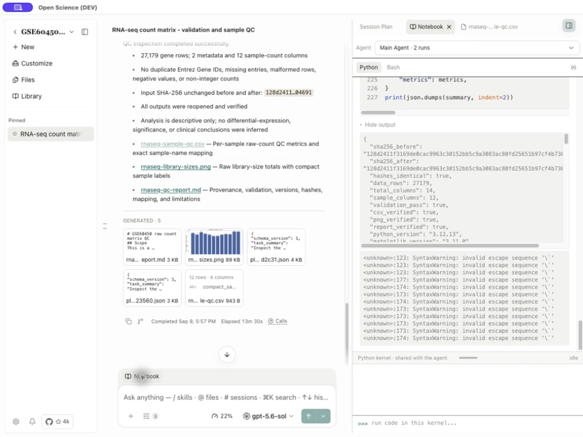Open the report.md generated file card
This screenshot has height=437, width=583.
[x=152, y=247]
